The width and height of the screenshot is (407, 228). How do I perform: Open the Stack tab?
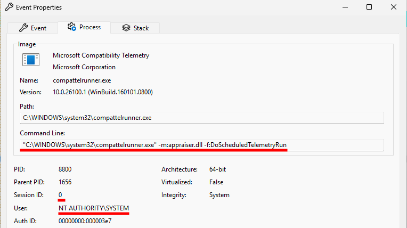pyautogui.click(x=135, y=28)
